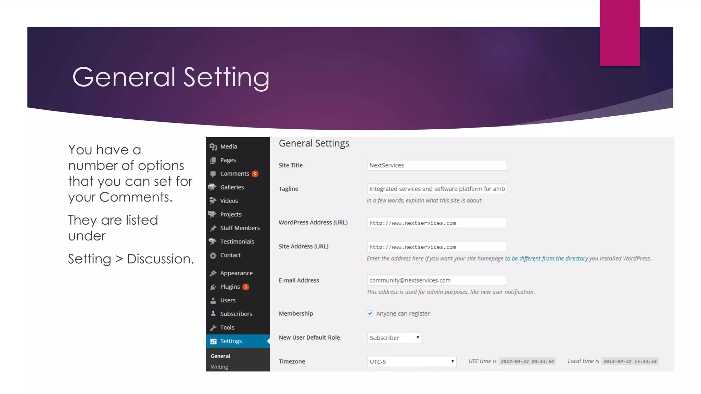Click the 'New User Default Role' label
Image resolution: width=701 pixels, height=394 pixels.
pyautogui.click(x=309, y=338)
